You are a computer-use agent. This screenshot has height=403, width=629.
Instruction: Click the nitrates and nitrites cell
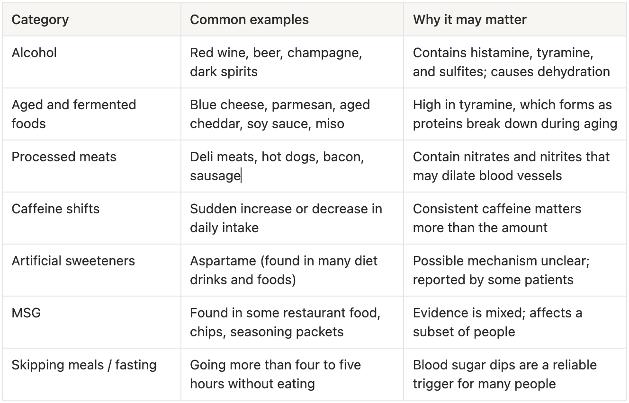(515, 166)
